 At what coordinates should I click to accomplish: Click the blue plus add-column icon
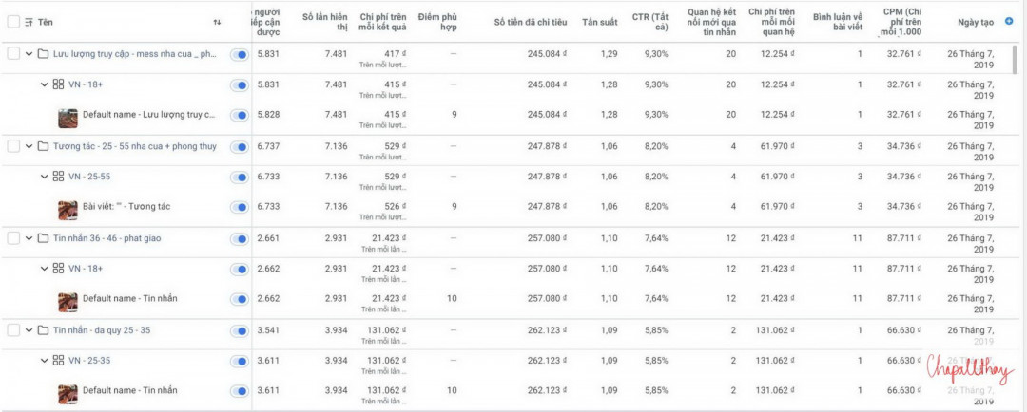[1009, 22]
